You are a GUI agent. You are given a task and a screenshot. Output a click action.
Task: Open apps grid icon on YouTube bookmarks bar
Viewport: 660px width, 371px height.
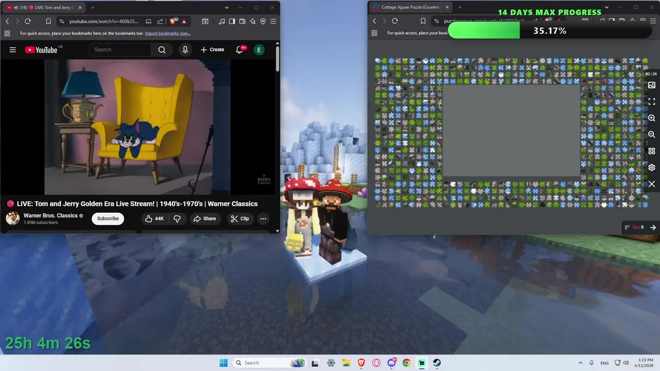(x=7, y=33)
